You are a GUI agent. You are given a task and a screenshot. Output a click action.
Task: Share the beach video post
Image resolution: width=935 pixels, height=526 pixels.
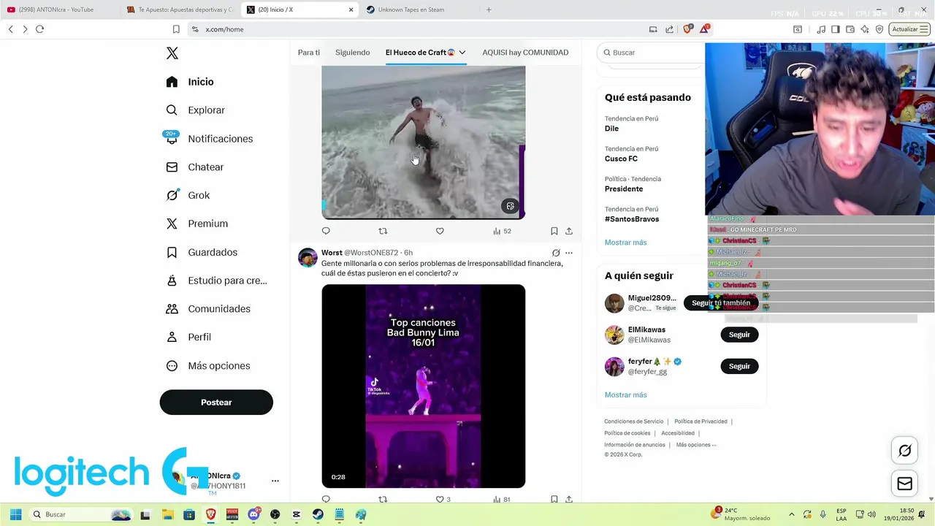(569, 231)
